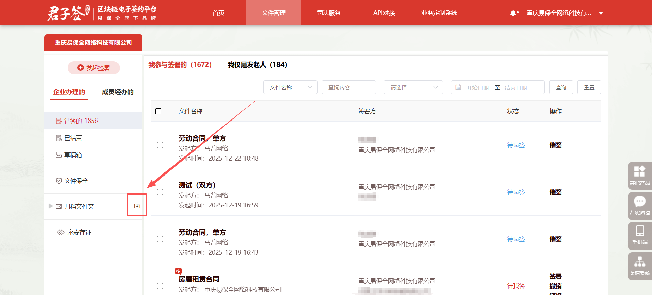Click the notification bell icon
This screenshot has height=295, width=652.
(x=513, y=13)
